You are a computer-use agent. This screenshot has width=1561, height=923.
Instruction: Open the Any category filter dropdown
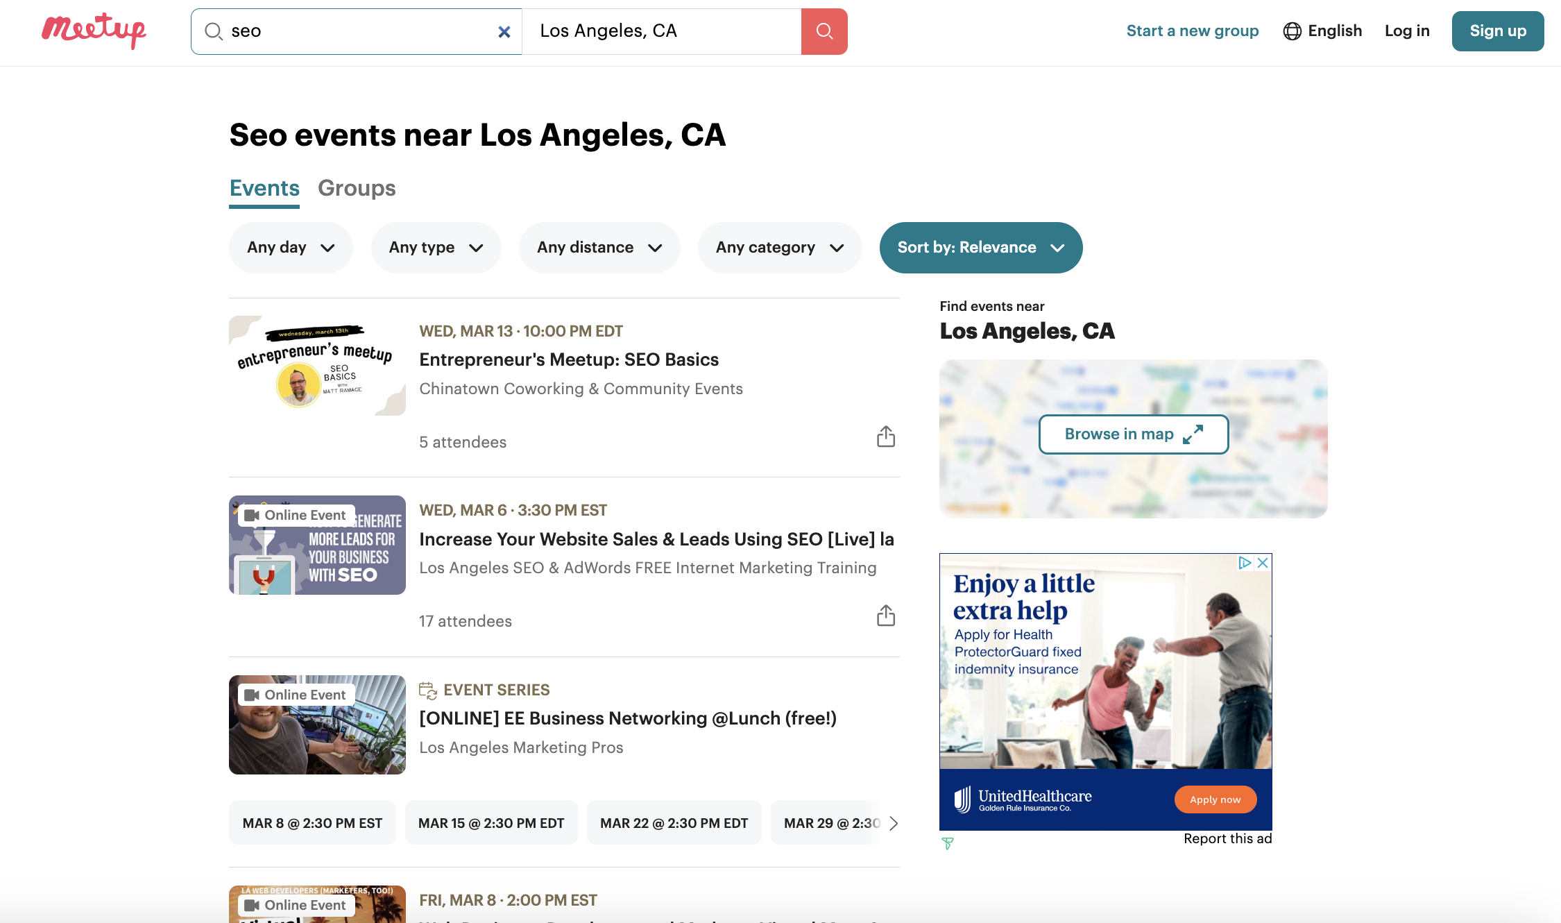tap(779, 247)
